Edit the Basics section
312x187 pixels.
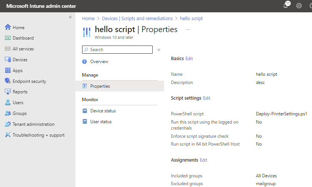pyautogui.click(x=189, y=59)
